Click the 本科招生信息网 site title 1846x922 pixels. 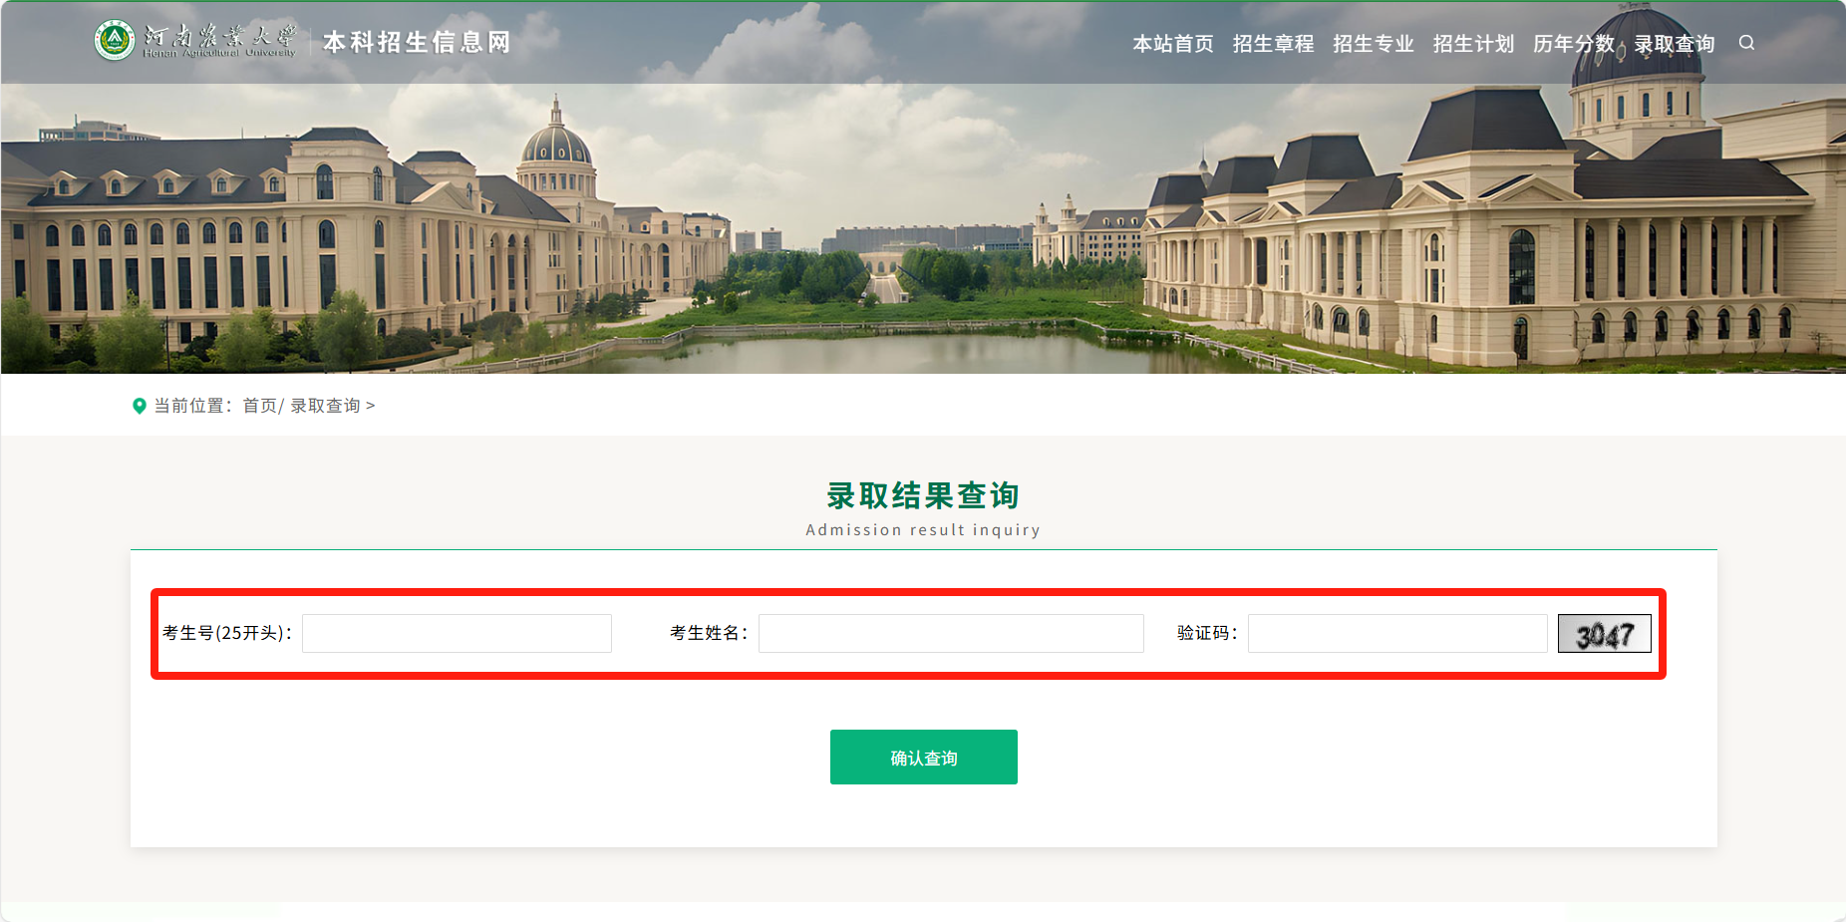(417, 42)
